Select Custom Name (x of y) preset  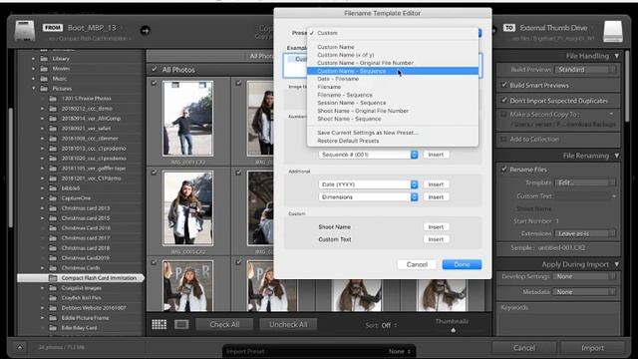(x=393, y=55)
